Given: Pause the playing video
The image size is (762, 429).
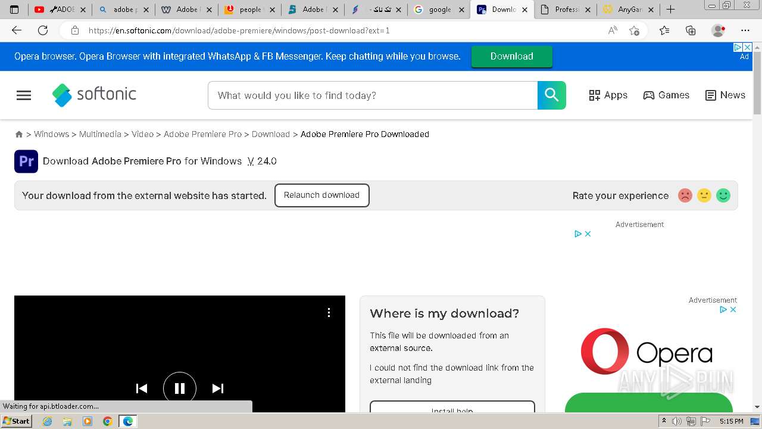Looking at the screenshot, I should click(180, 388).
